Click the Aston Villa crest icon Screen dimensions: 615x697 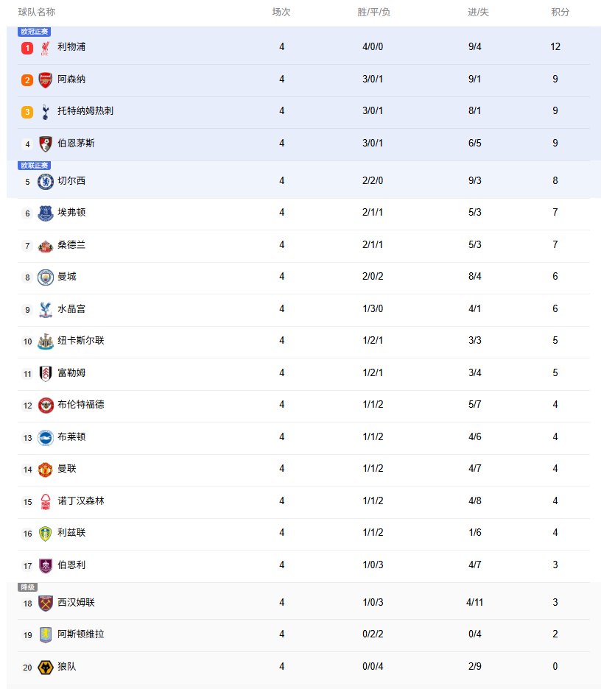click(x=46, y=634)
